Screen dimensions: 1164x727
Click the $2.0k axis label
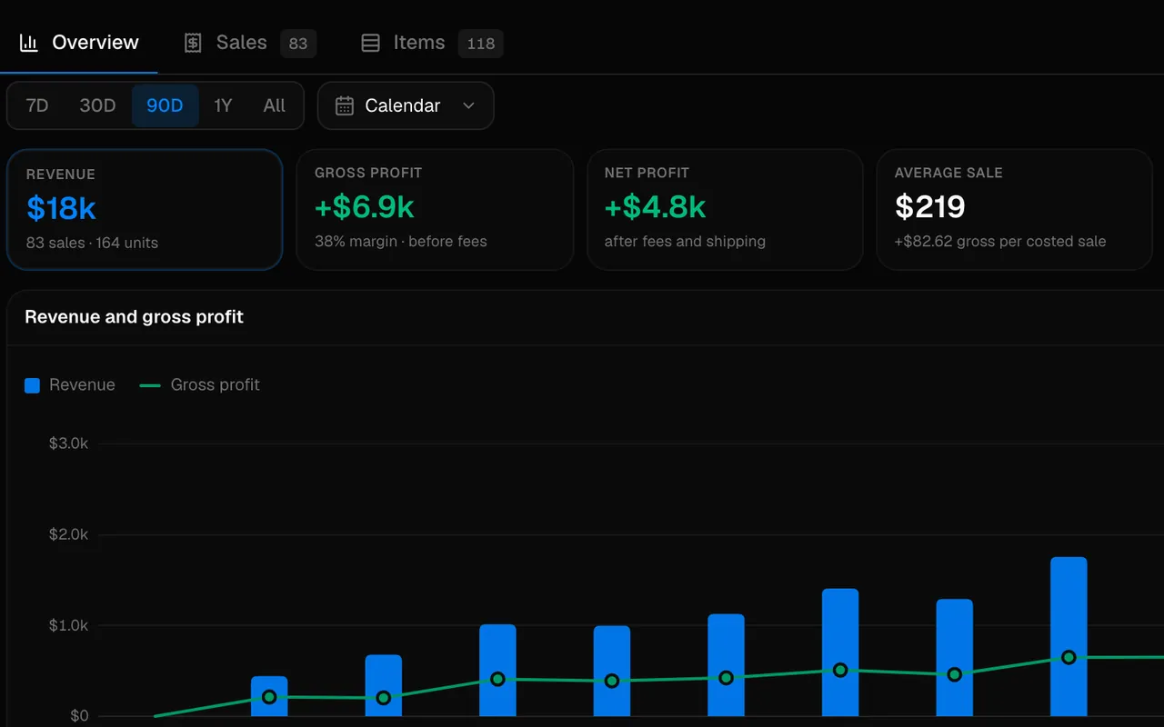tap(68, 534)
